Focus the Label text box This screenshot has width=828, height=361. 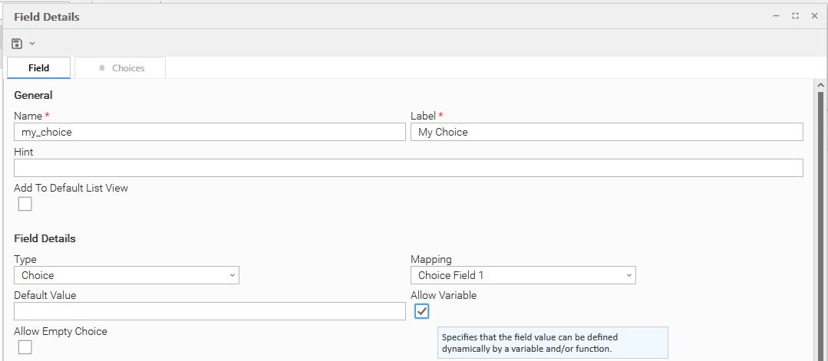click(606, 132)
